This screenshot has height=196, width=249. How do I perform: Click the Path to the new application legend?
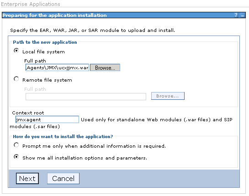(x=45, y=42)
